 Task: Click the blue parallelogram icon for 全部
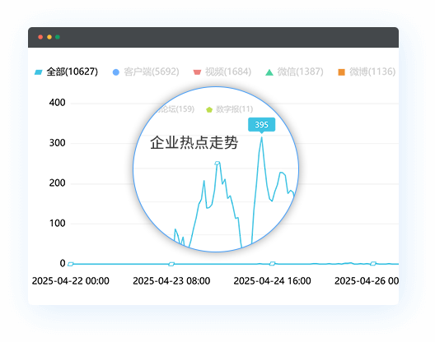(x=38, y=72)
